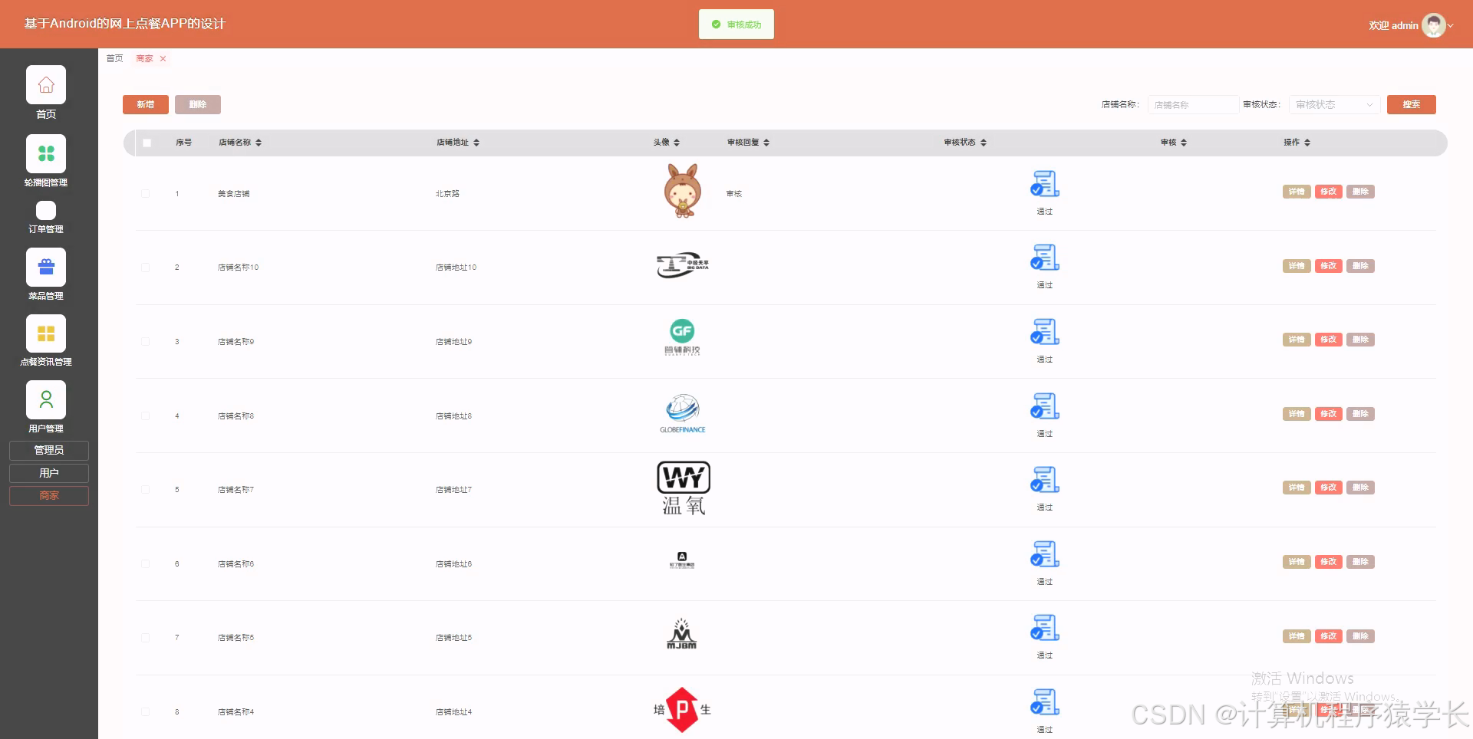The width and height of the screenshot is (1473, 739).
Task: Select checkbox for row 美食店铺
Action: (146, 193)
